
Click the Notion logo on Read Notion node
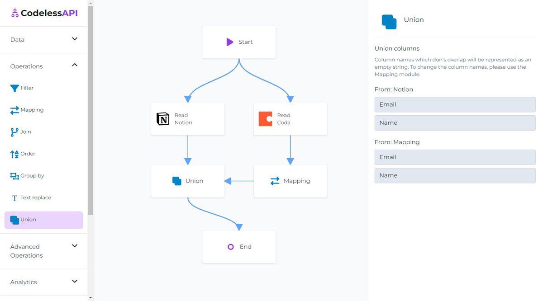click(x=163, y=119)
